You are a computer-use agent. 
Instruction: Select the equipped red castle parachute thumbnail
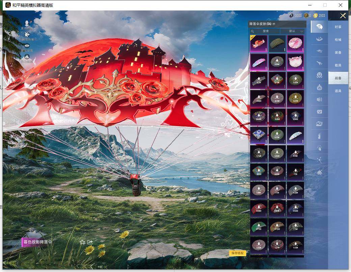(259, 43)
